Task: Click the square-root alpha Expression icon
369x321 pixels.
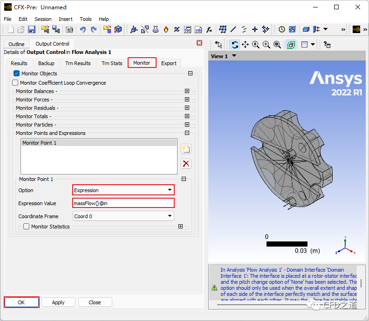Action: pyautogui.click(x=187, y=29)
